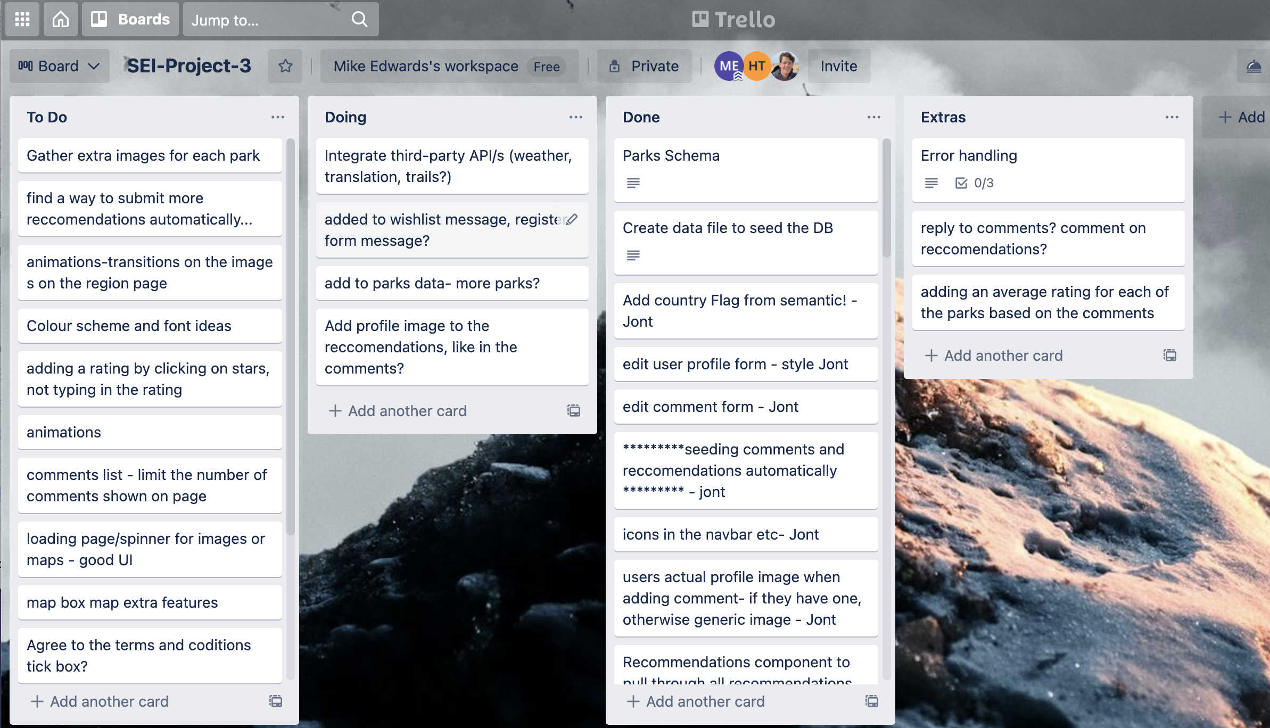Open Doing list actions menu
Viewport: 1270px width, 728px height.
[576, 117]
